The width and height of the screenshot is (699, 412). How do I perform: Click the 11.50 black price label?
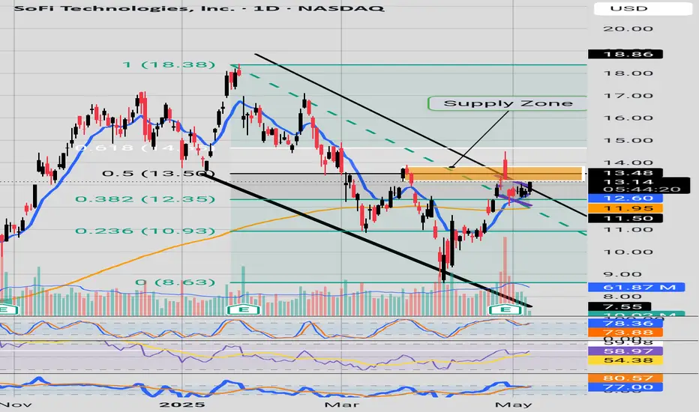point(625,218)
